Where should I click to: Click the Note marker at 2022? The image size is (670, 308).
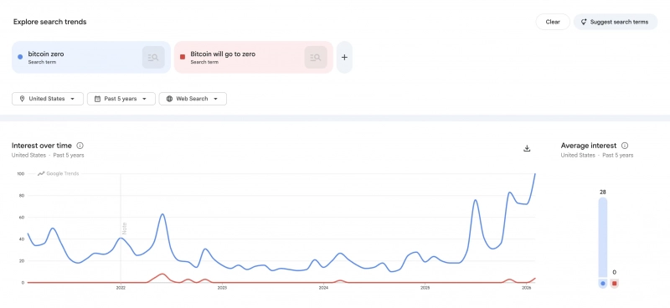[x=124, y=228]
